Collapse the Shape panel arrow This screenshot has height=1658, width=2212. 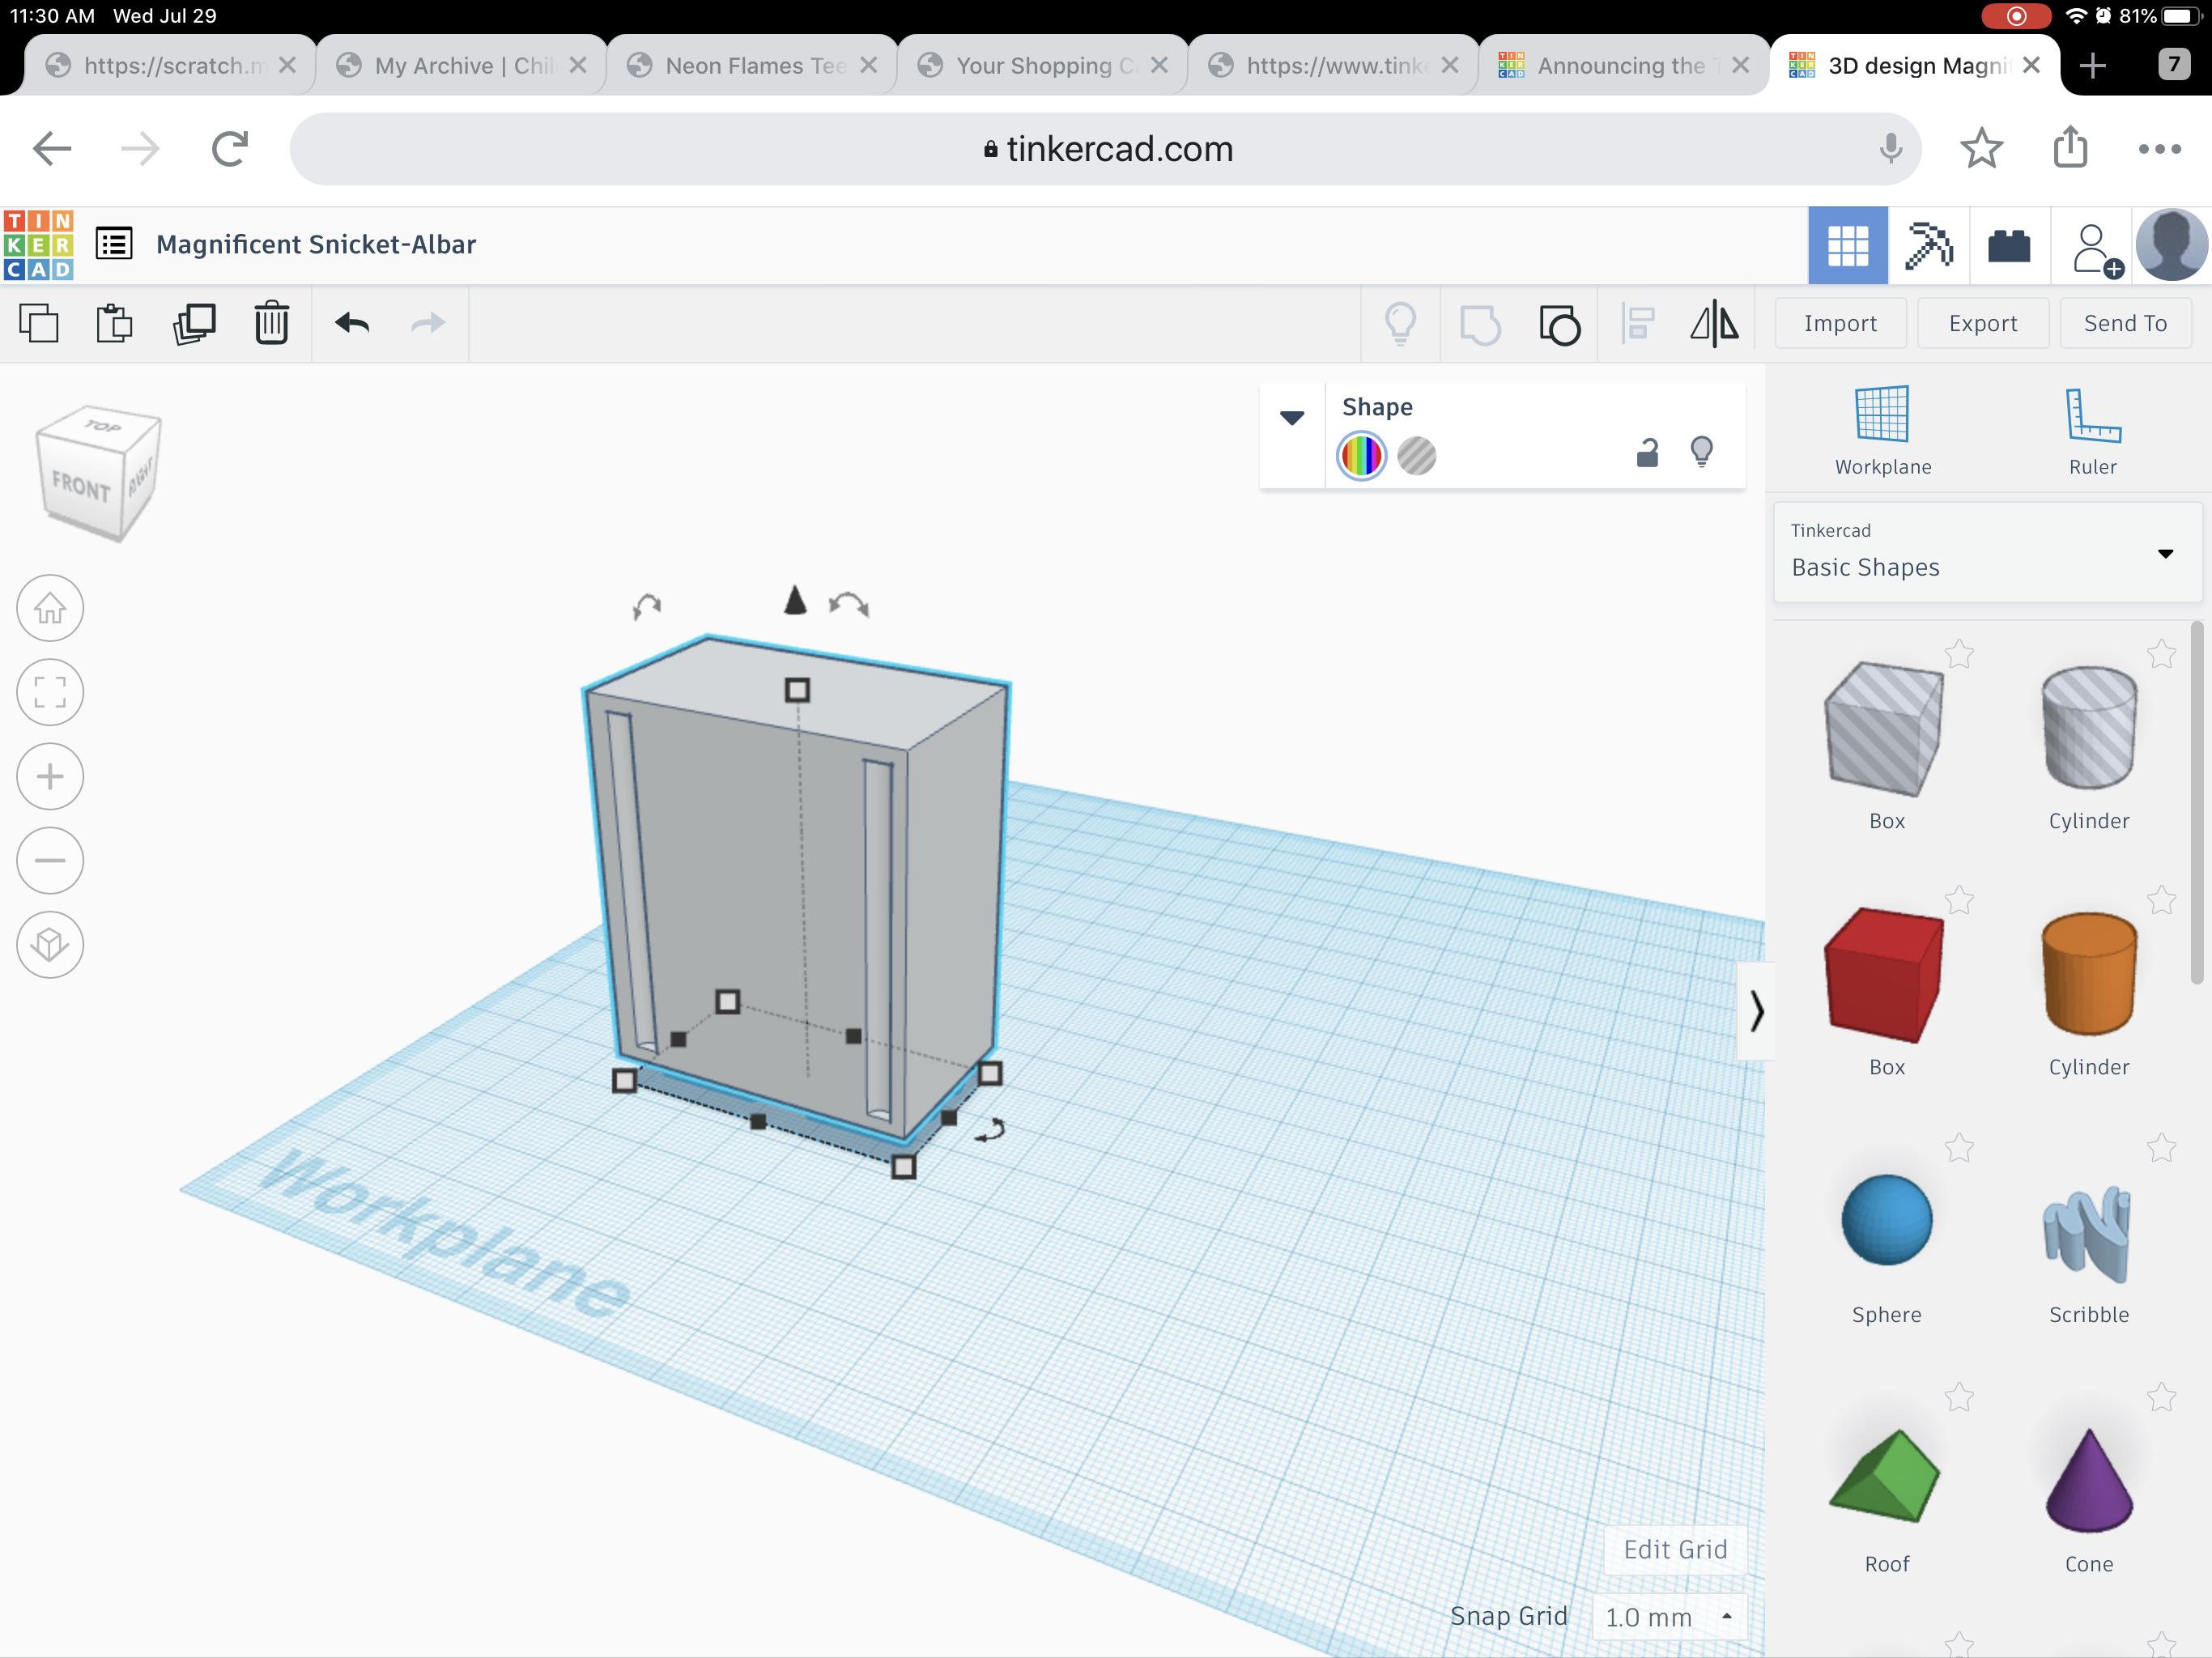1292,418
